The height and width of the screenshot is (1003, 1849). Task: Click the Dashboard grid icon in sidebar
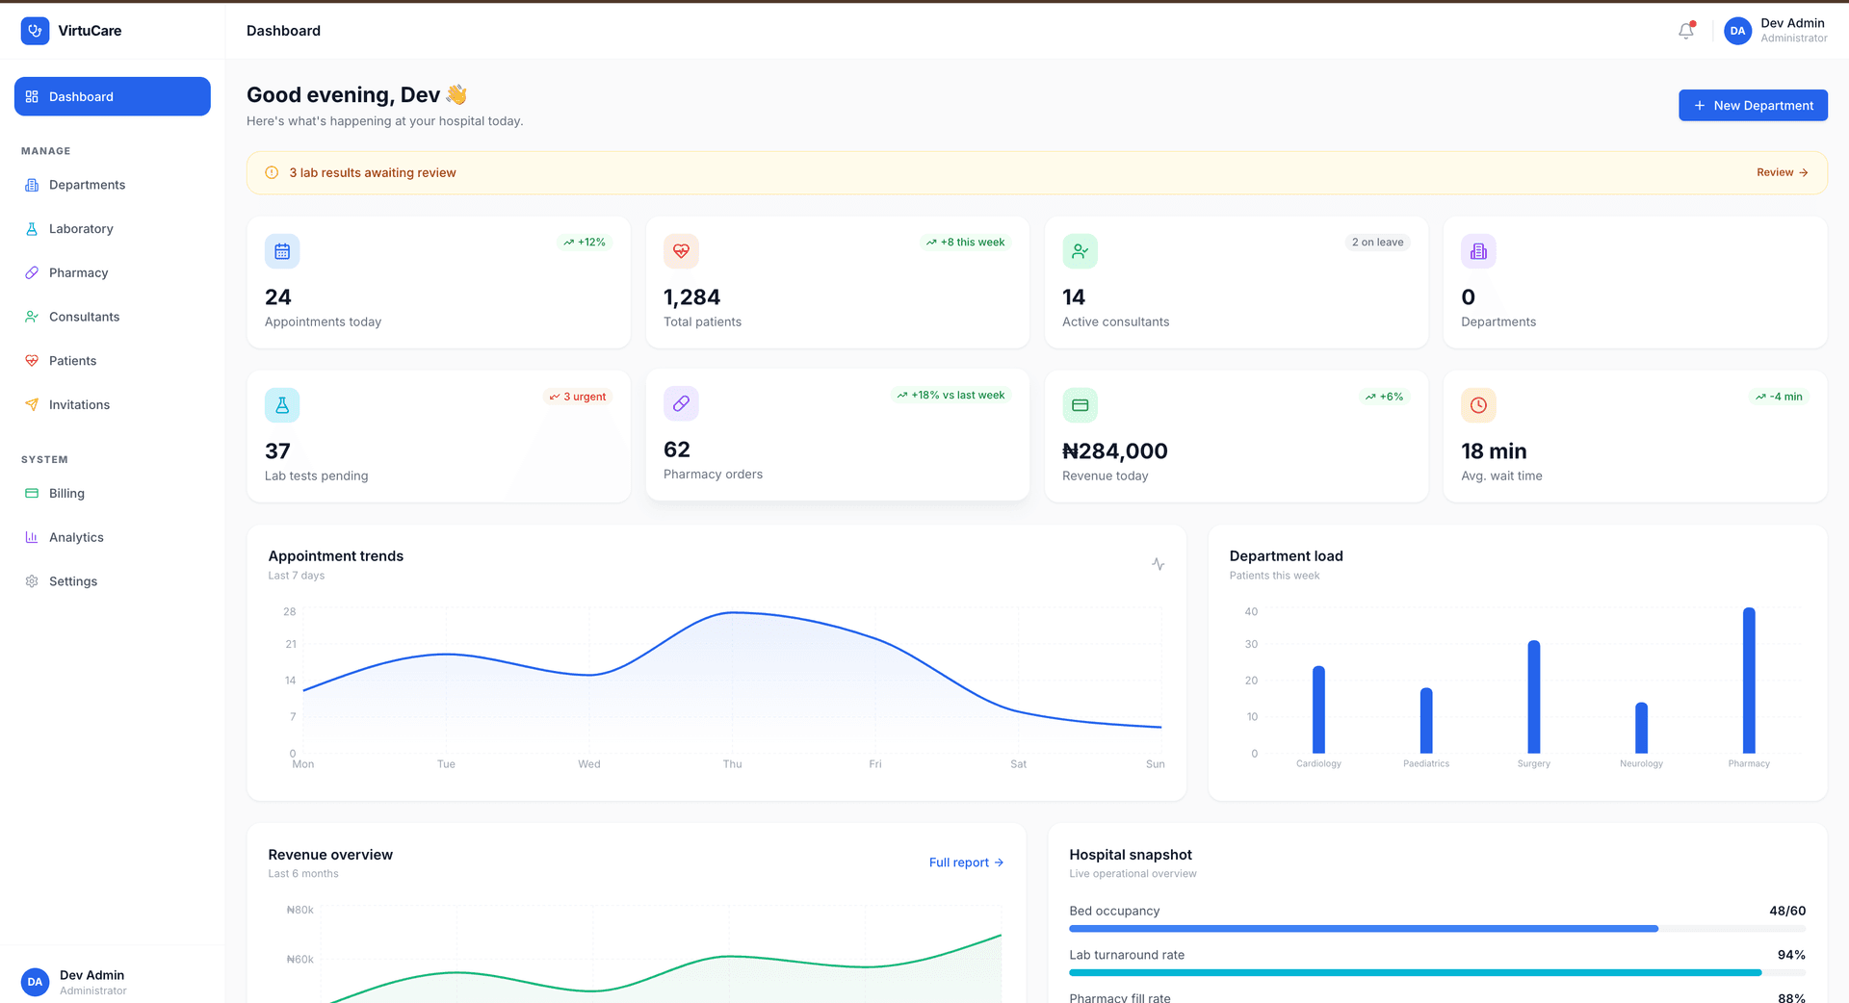tap(32, 96)
